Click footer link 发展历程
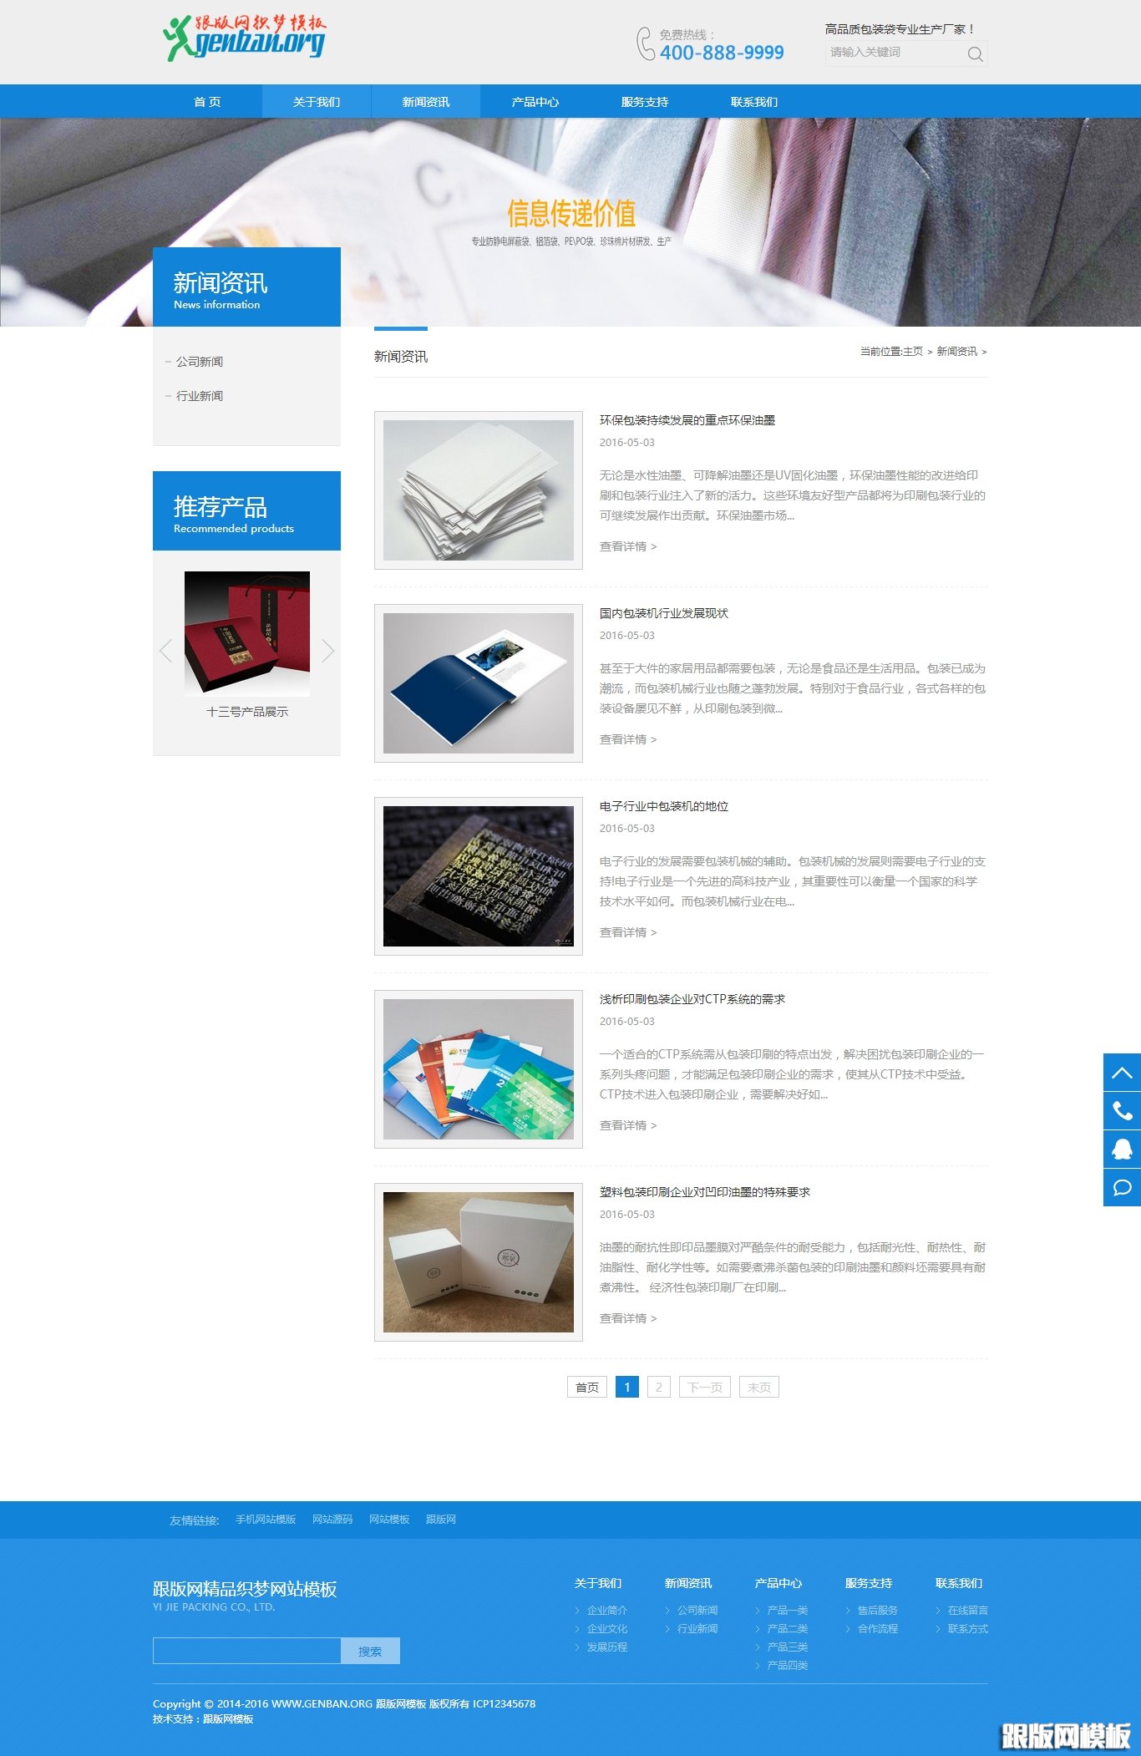 click(x=607, y=1647)
